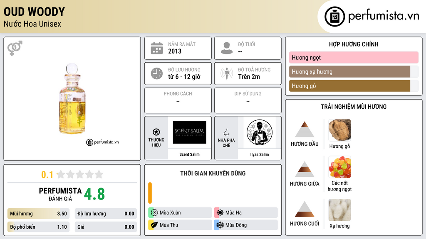Click the Độ phổ biến 1.10 score bar
The height and width of the screenshot is (239, 426).
(38, 227)
